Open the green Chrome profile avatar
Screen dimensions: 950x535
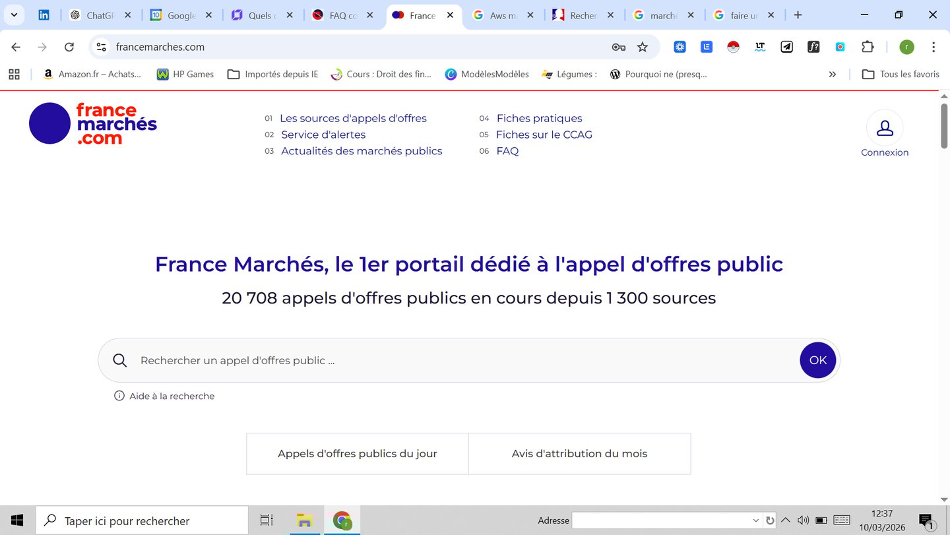pyautogui.click(x=907, y=47)
